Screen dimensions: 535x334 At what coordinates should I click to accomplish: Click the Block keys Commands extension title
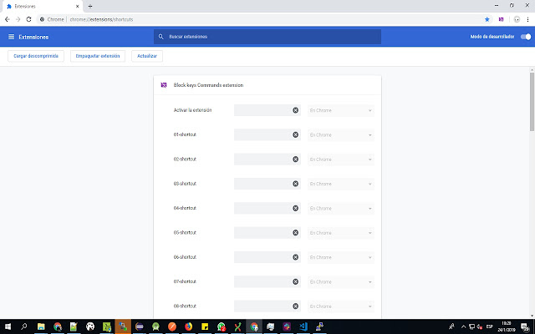click(x=208, y=85)
